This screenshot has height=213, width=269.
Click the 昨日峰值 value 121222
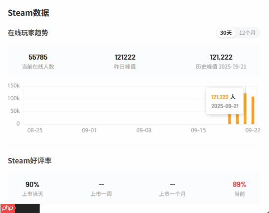(x=125, y=57)
